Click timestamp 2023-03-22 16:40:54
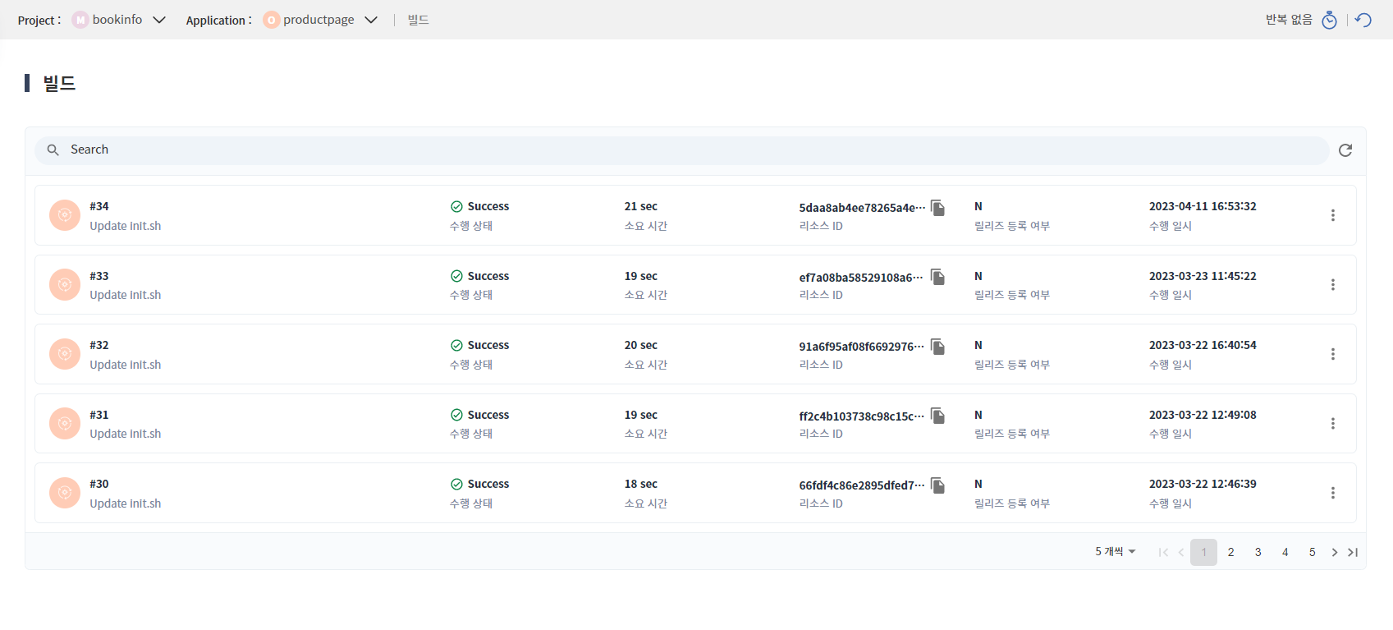Screen dimensions: 1393x630 [x=1203, y=345]
